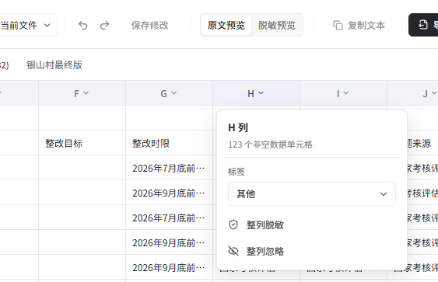Click the 保存修改 button

(150, 26)
